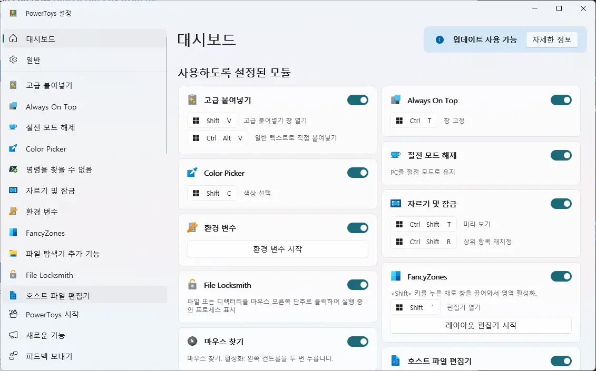Click 피드백 보내기 sidebar link

pyautogui.click(x=85, y=356)
